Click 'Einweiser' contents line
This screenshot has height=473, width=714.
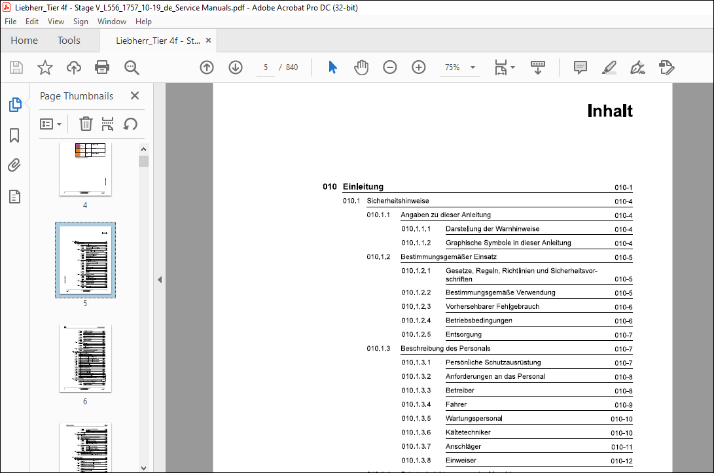click(x=461, y=461)
